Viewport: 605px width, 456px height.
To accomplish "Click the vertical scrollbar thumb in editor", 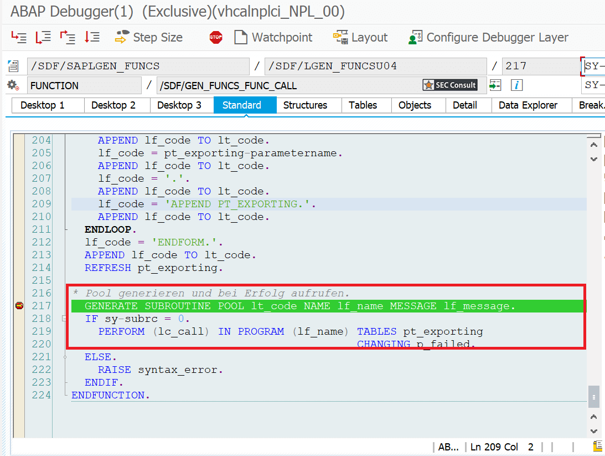I will point(593,397).
